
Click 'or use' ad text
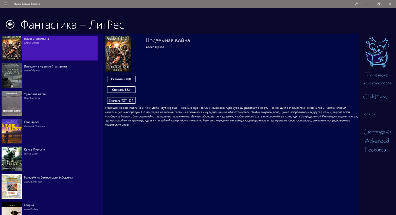[370, 114]
